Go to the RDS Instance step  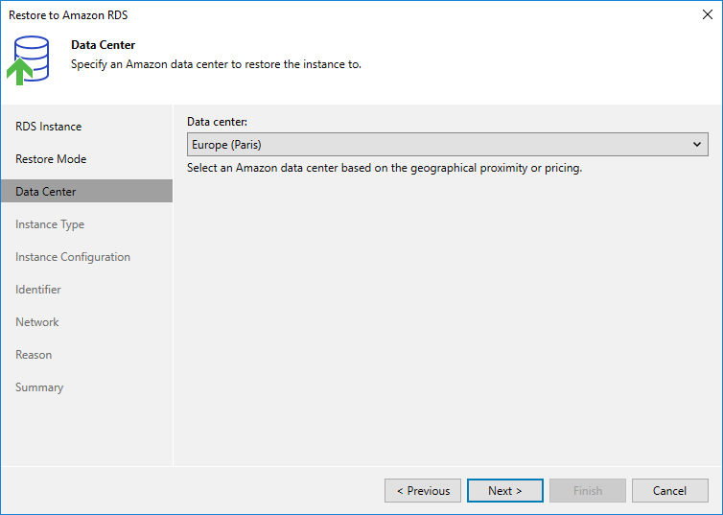48,127
